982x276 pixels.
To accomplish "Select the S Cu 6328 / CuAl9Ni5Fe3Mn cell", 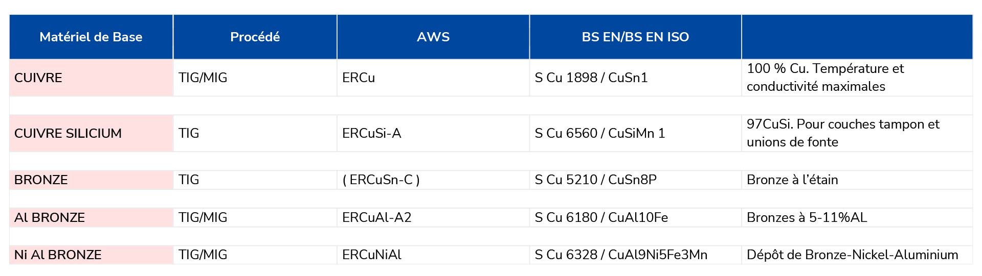I will 635,255.
